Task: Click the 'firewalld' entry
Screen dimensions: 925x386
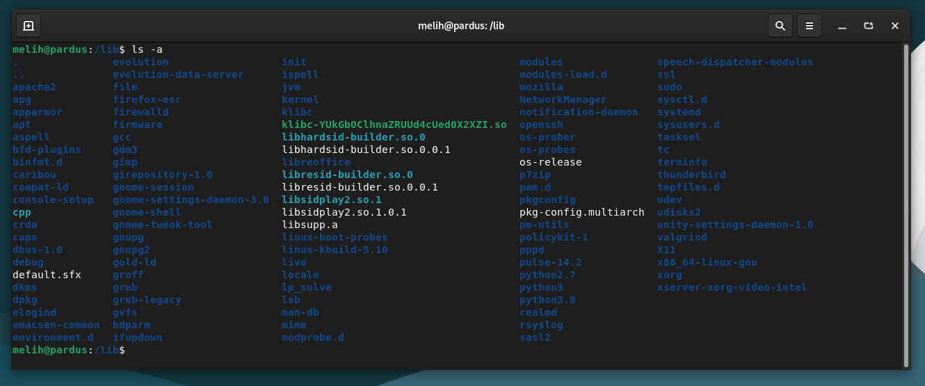Action: [140, 112]
